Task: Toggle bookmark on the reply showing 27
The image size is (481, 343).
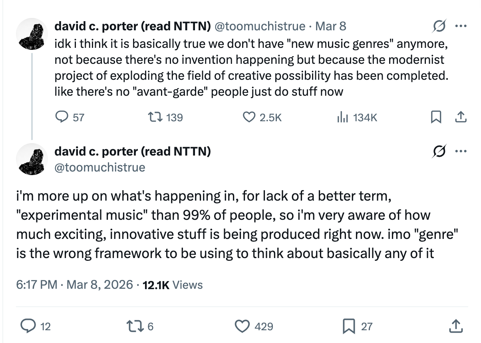Action: pyautogui.click(x=348, y=326)
